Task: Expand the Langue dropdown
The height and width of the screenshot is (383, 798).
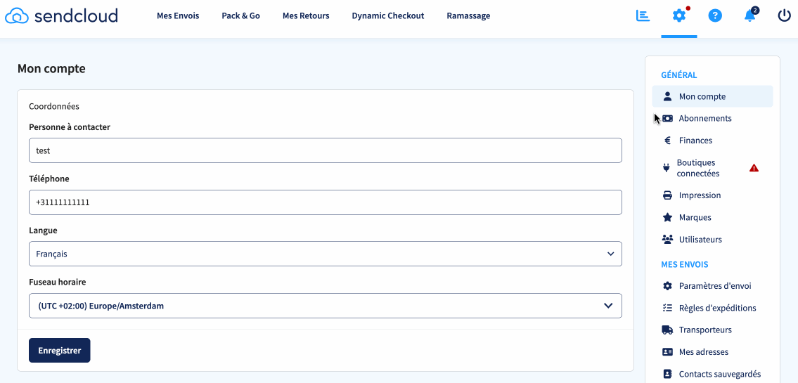Action: [x=325, y=254]
